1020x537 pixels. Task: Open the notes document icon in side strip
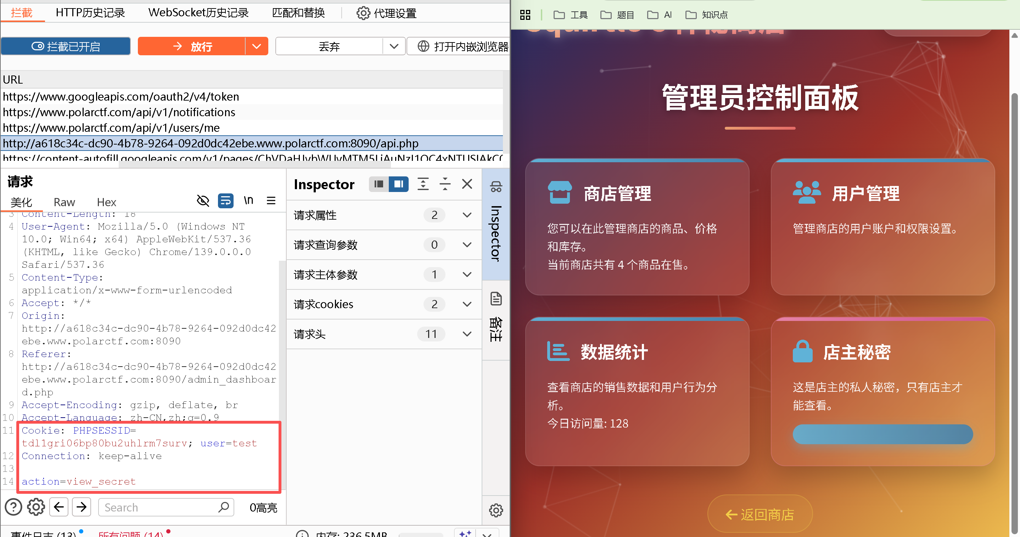point(496,299)
